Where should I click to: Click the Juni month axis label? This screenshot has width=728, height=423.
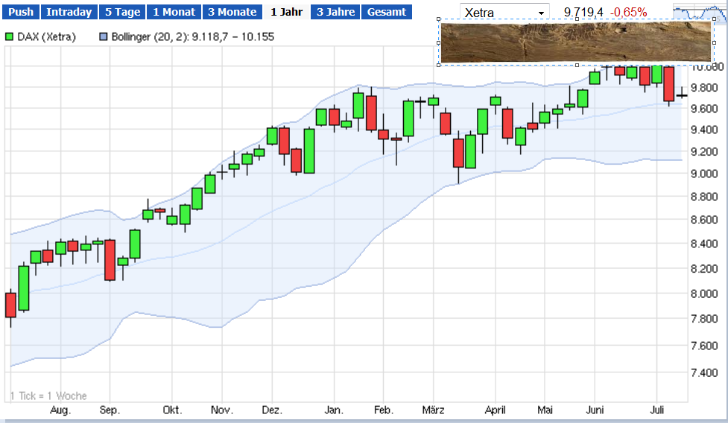[x=595, y=410]
